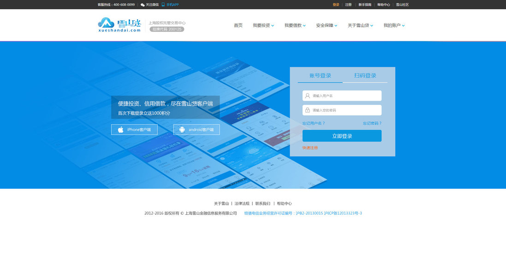Click the lock icon in password field
Screen dimensions: 506x276
(x=308, y=110)
